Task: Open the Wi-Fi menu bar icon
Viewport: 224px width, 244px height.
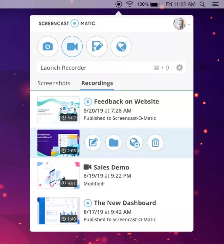Action: point(130,4)
